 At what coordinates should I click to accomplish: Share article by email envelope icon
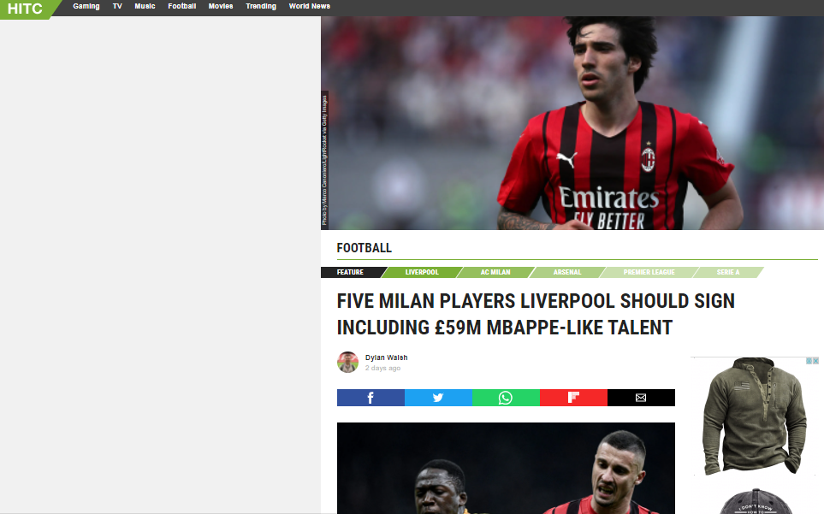point(641,398)
